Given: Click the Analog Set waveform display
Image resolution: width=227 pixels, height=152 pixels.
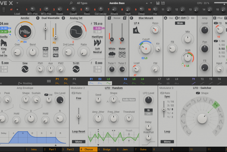Looking at the screenshot, I should (76, 32).
